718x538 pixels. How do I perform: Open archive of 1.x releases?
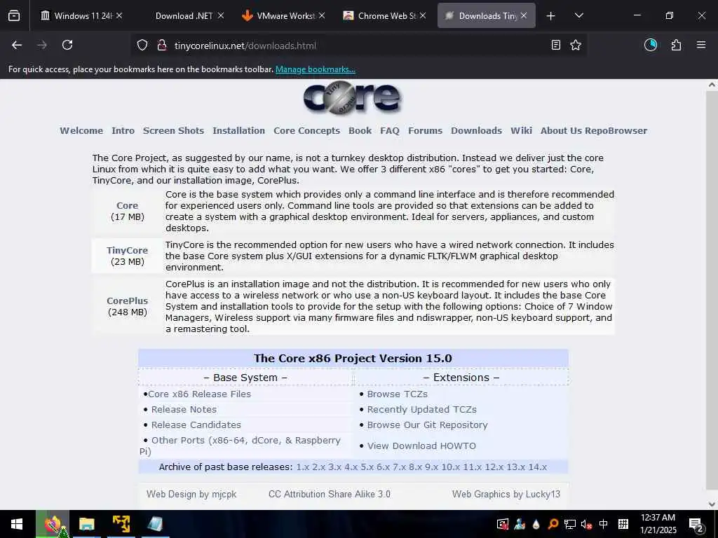pos(303,467)
